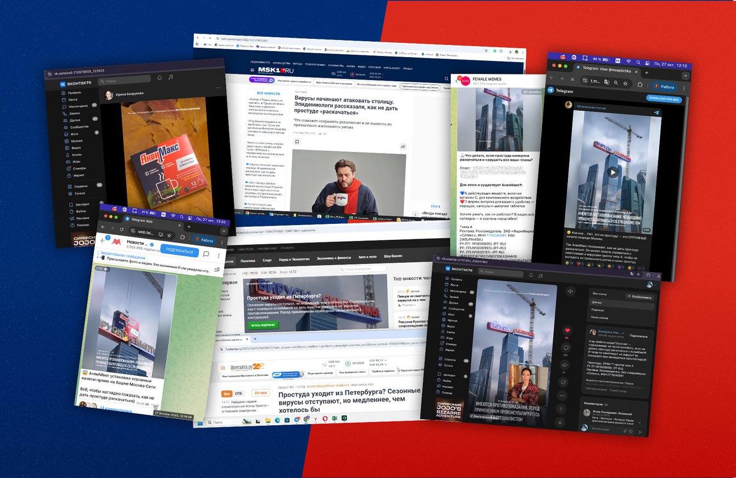Select the Все filter in the Fontanka news feed

point(227,394)
